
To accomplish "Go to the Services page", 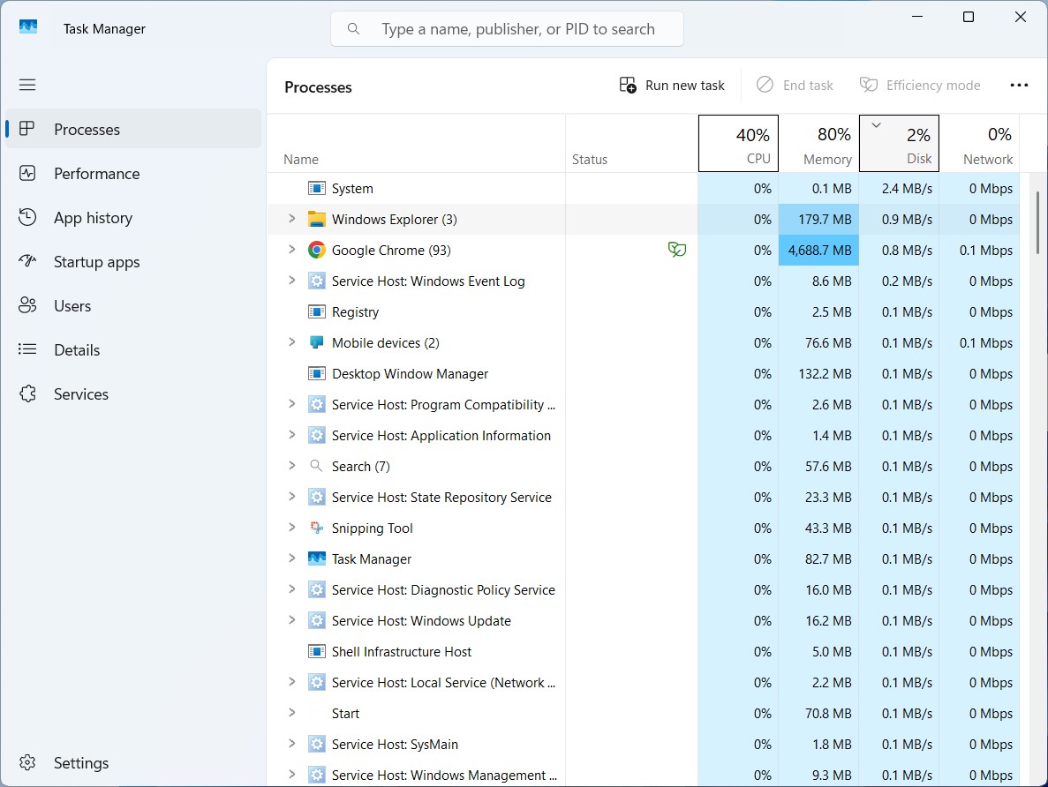I will click(80, 394).
